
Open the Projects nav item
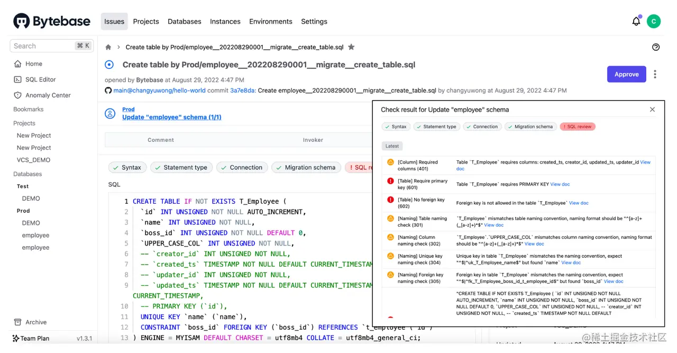coord(146,21)
